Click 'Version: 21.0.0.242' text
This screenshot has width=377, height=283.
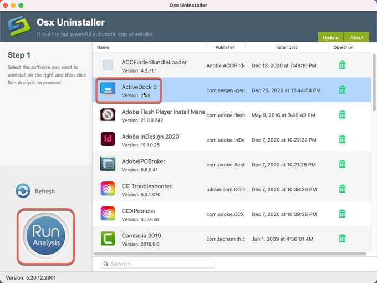point(142,120)
